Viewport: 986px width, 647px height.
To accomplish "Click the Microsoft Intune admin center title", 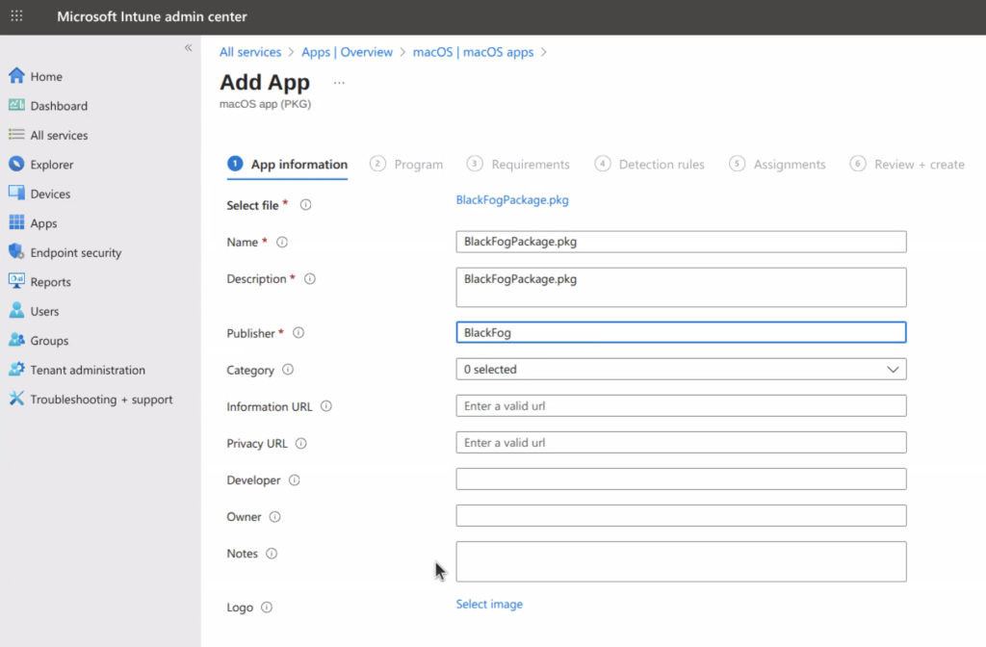I will [x=152, y=16].
